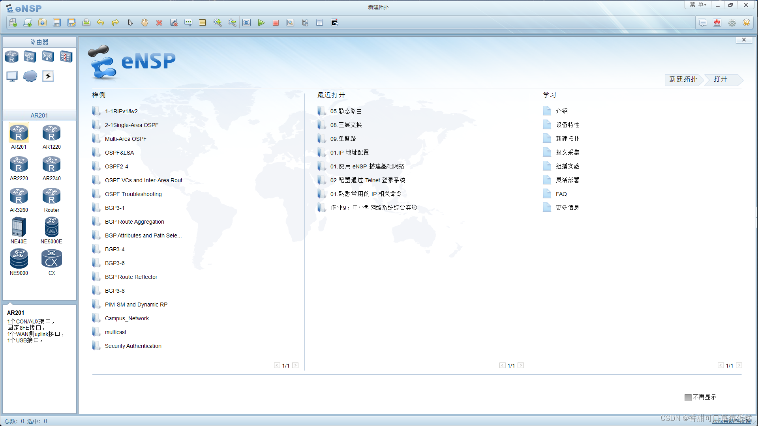Open recent file 08.三层交换

click(346, 125)
